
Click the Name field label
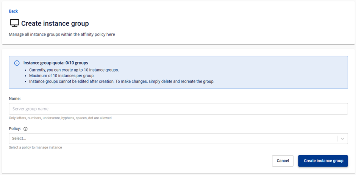tap(15, 98)
